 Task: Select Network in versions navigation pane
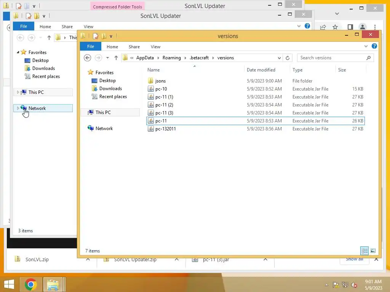(x=104, y=129)
